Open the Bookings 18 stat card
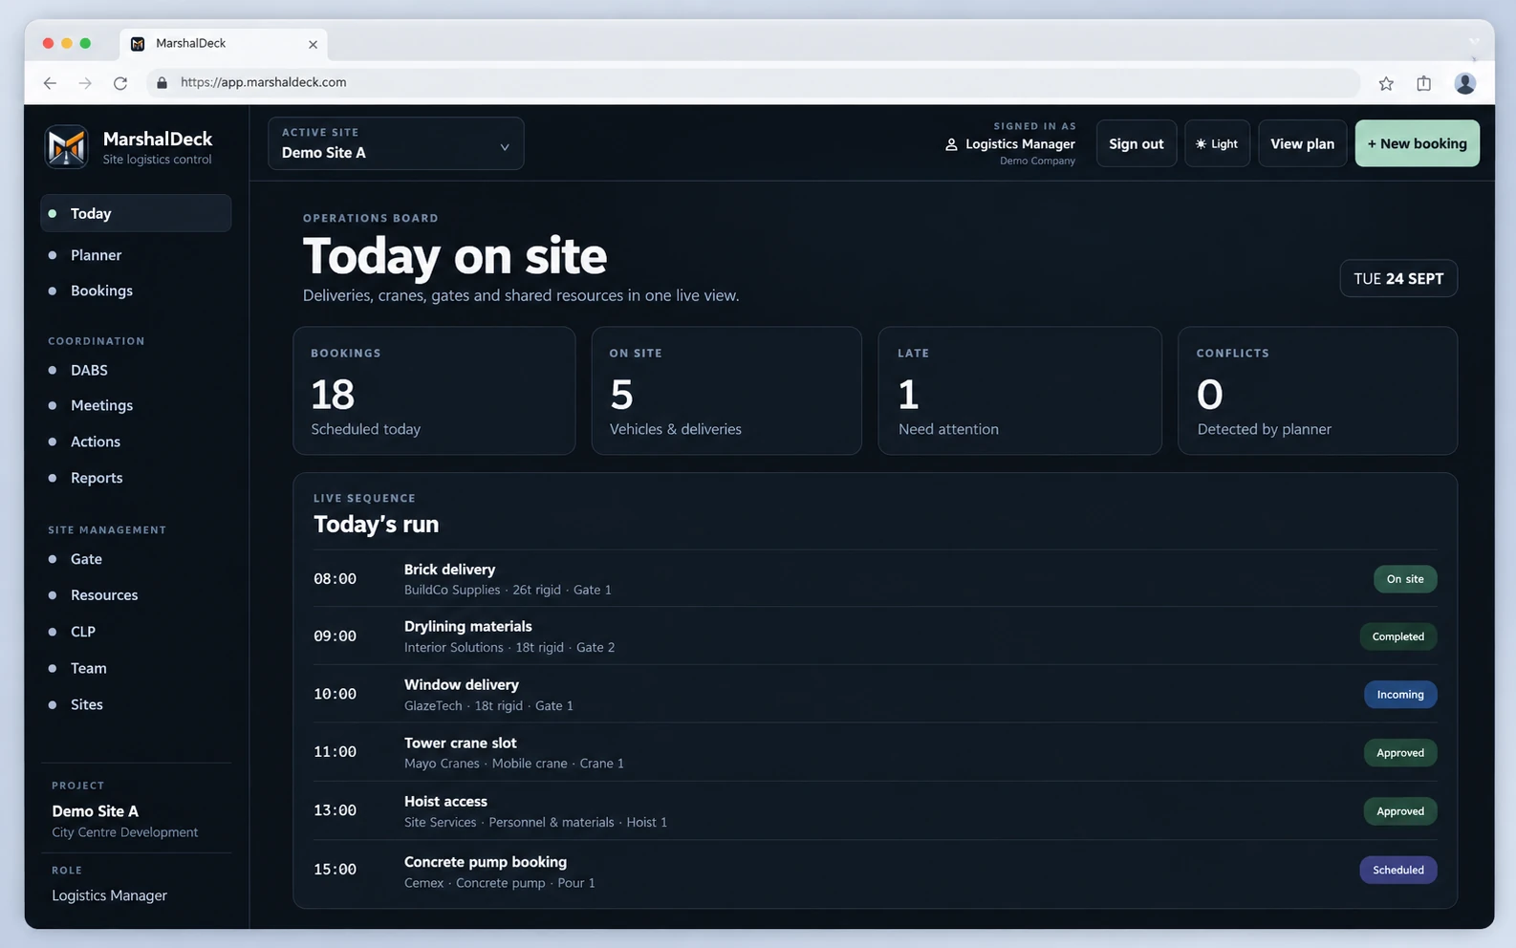This screenshot has height=948, width=1516. (x=434, y=391)
